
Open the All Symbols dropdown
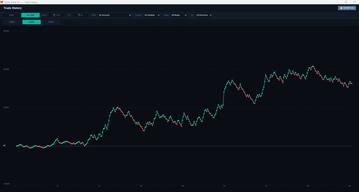(152, 15)
